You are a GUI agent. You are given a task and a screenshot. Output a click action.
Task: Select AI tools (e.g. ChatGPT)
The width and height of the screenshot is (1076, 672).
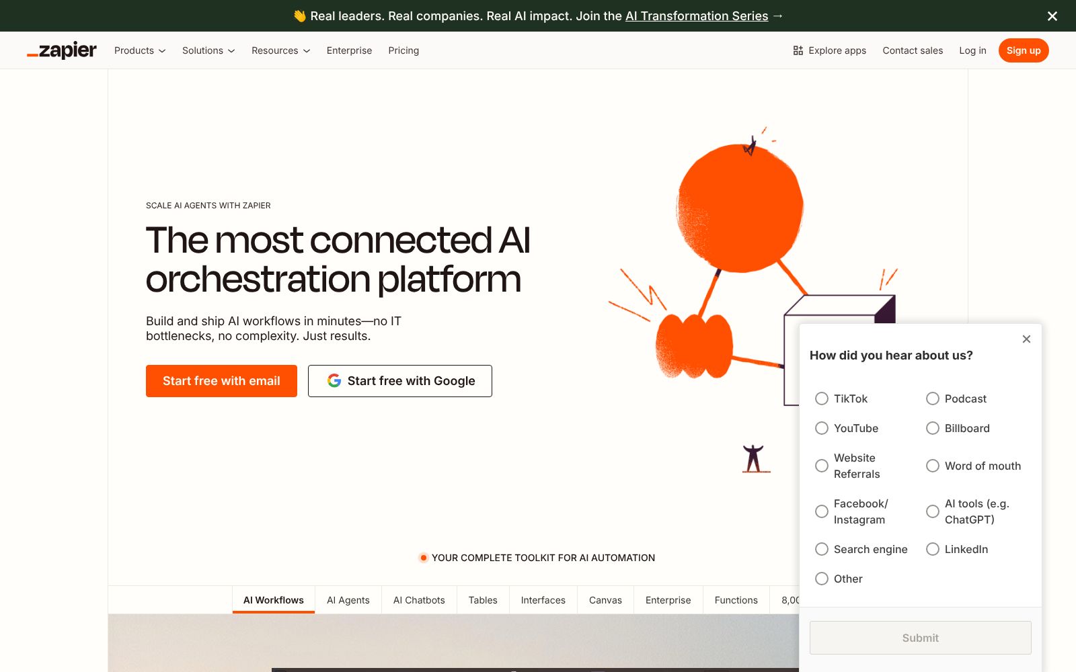point(933,511)
